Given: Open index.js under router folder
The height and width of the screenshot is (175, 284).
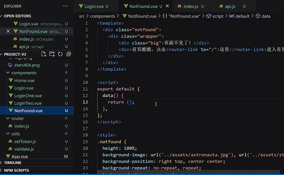Looking at the screenshot, I should click(36, 126).
